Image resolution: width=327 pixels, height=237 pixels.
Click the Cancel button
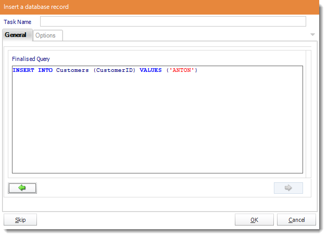pyautogui.click(x=296, y=220)
